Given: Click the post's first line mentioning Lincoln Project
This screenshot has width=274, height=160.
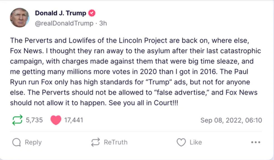Looking at the screenshot, I should [x=129, y=40].
